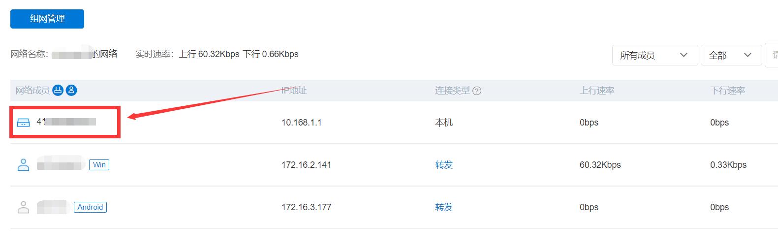The image size is (778, 252).
Task: Click the partially visible search field at right
Action: point(772,55)
